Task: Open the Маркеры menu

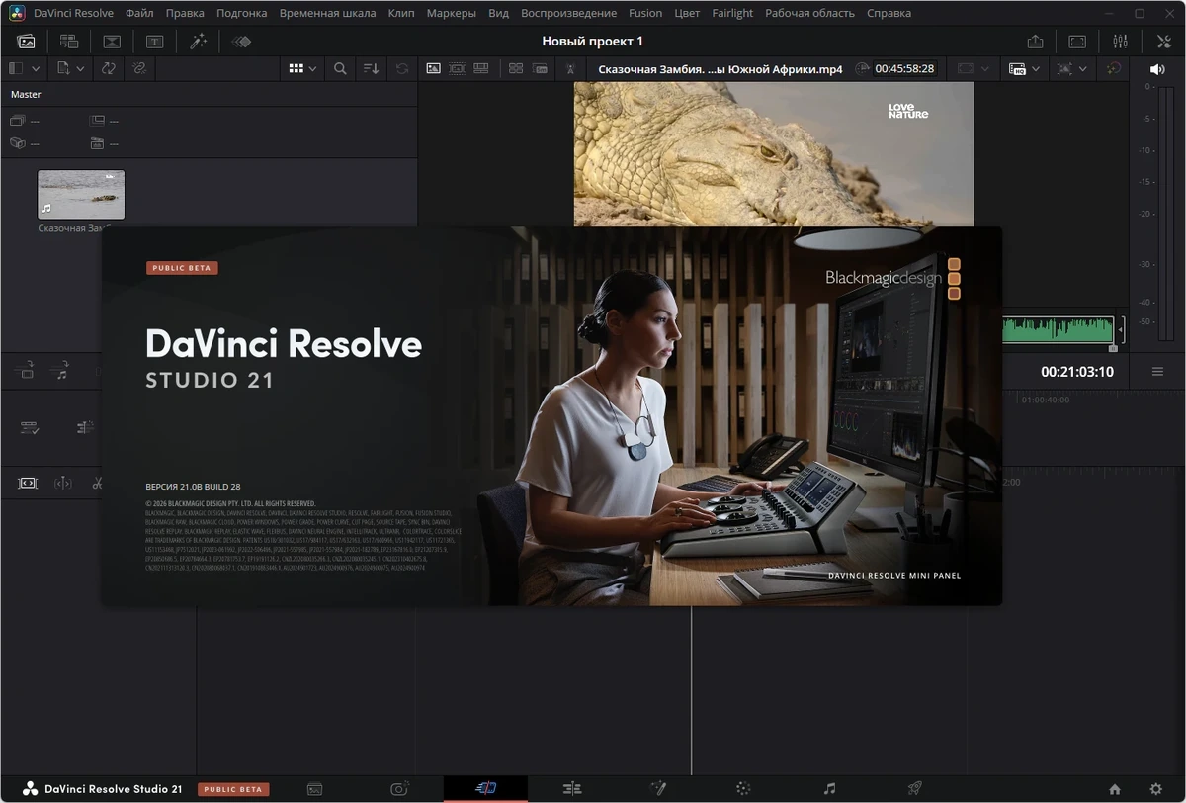Action: 451,13
